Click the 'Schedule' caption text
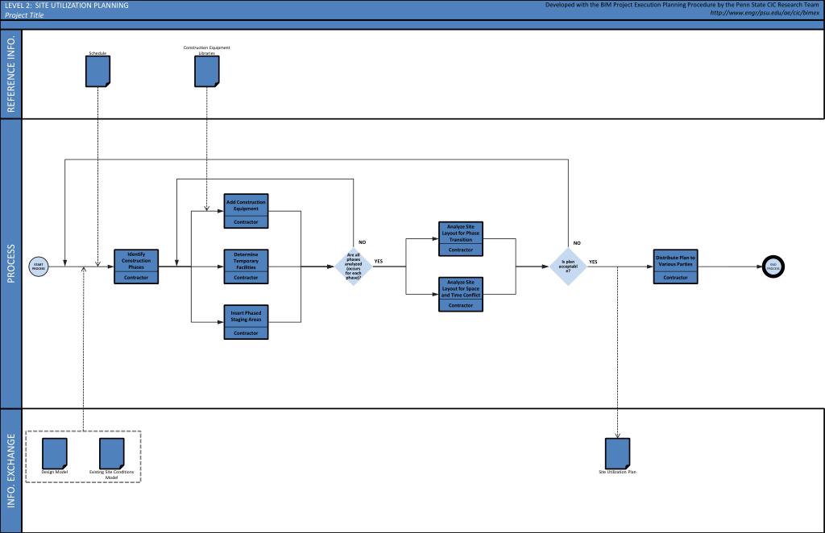Screen dimensions: 825x533 [97, 53]
